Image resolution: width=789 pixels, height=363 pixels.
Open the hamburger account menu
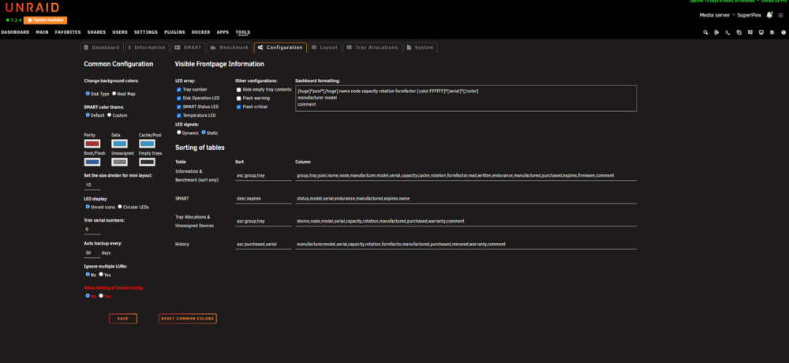(x=781, y=15)
